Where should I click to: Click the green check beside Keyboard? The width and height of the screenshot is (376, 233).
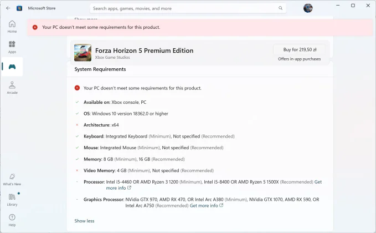coord(77,136)
